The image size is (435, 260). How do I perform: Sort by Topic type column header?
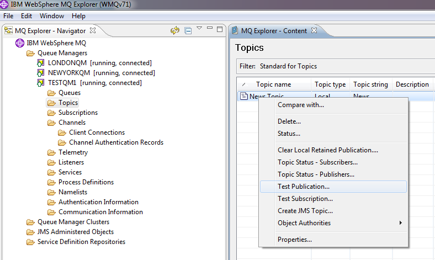tap(330, 84)
